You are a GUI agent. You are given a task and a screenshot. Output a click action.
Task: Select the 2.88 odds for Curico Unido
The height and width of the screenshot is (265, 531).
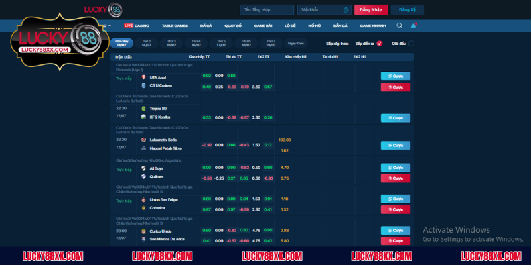pos(285,230)
